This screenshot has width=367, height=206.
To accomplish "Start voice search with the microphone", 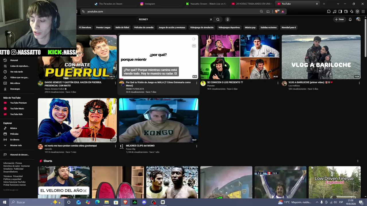I will pos(228,19).
